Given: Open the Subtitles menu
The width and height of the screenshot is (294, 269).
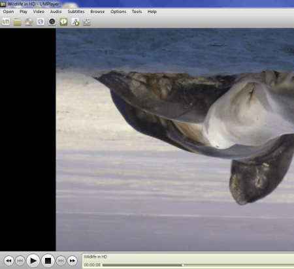Looking at the screenshot, I should pos(76,12).
